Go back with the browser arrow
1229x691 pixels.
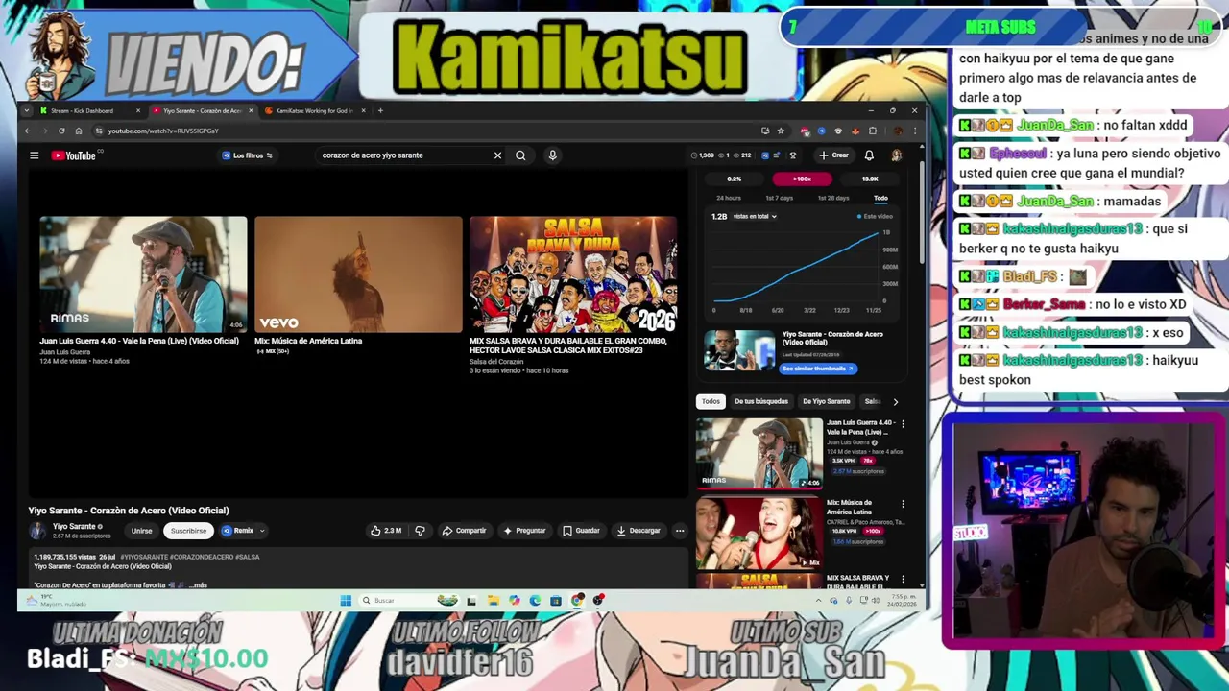point(28,131)
